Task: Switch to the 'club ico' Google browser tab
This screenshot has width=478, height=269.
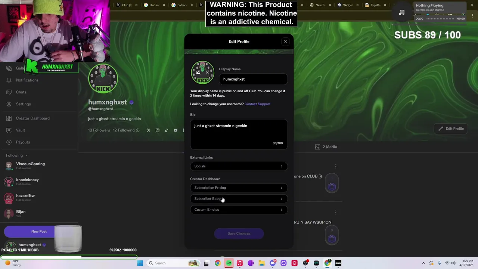Action: click(154, 5)
